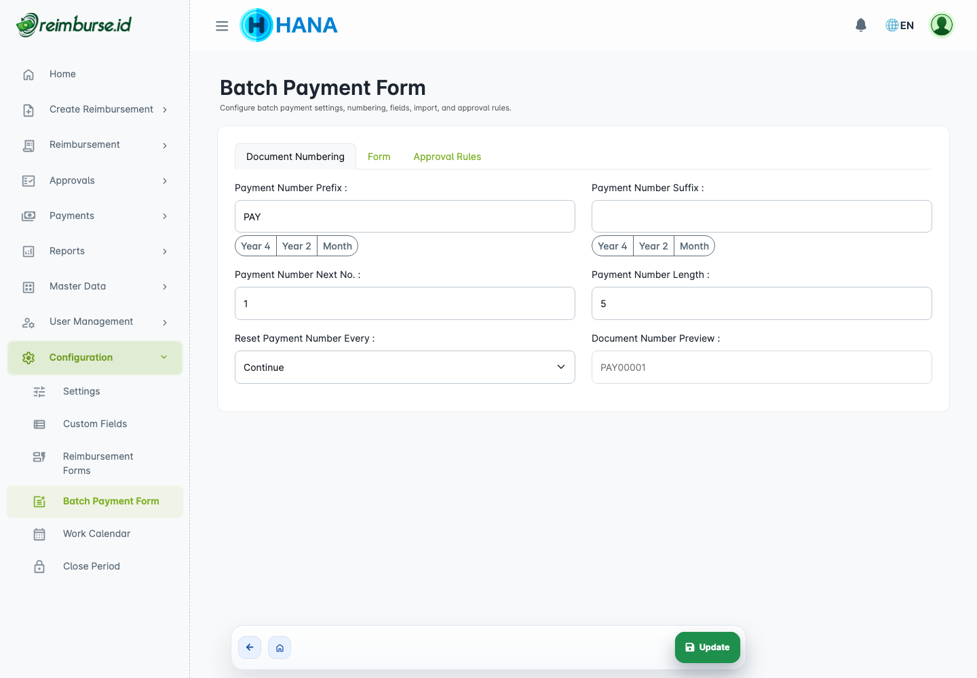Open the Form tab
The height and width of the screenshot is (678, 977).
379,156
